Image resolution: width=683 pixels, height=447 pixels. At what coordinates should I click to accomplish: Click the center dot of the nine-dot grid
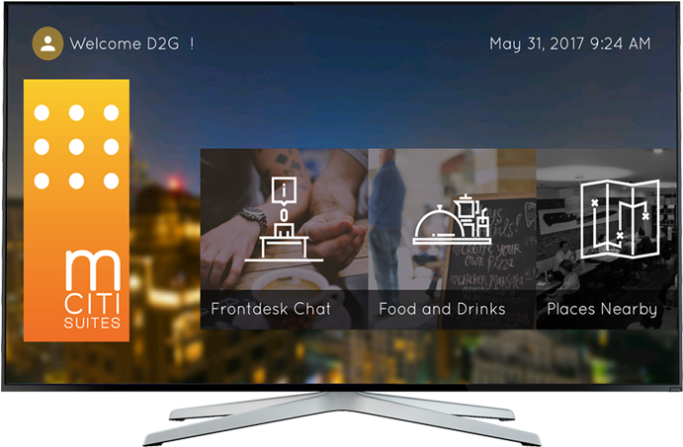point(76,147)
